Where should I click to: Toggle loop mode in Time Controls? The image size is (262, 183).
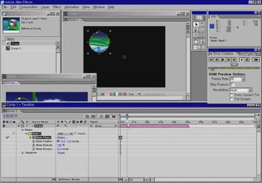point(247,60)
